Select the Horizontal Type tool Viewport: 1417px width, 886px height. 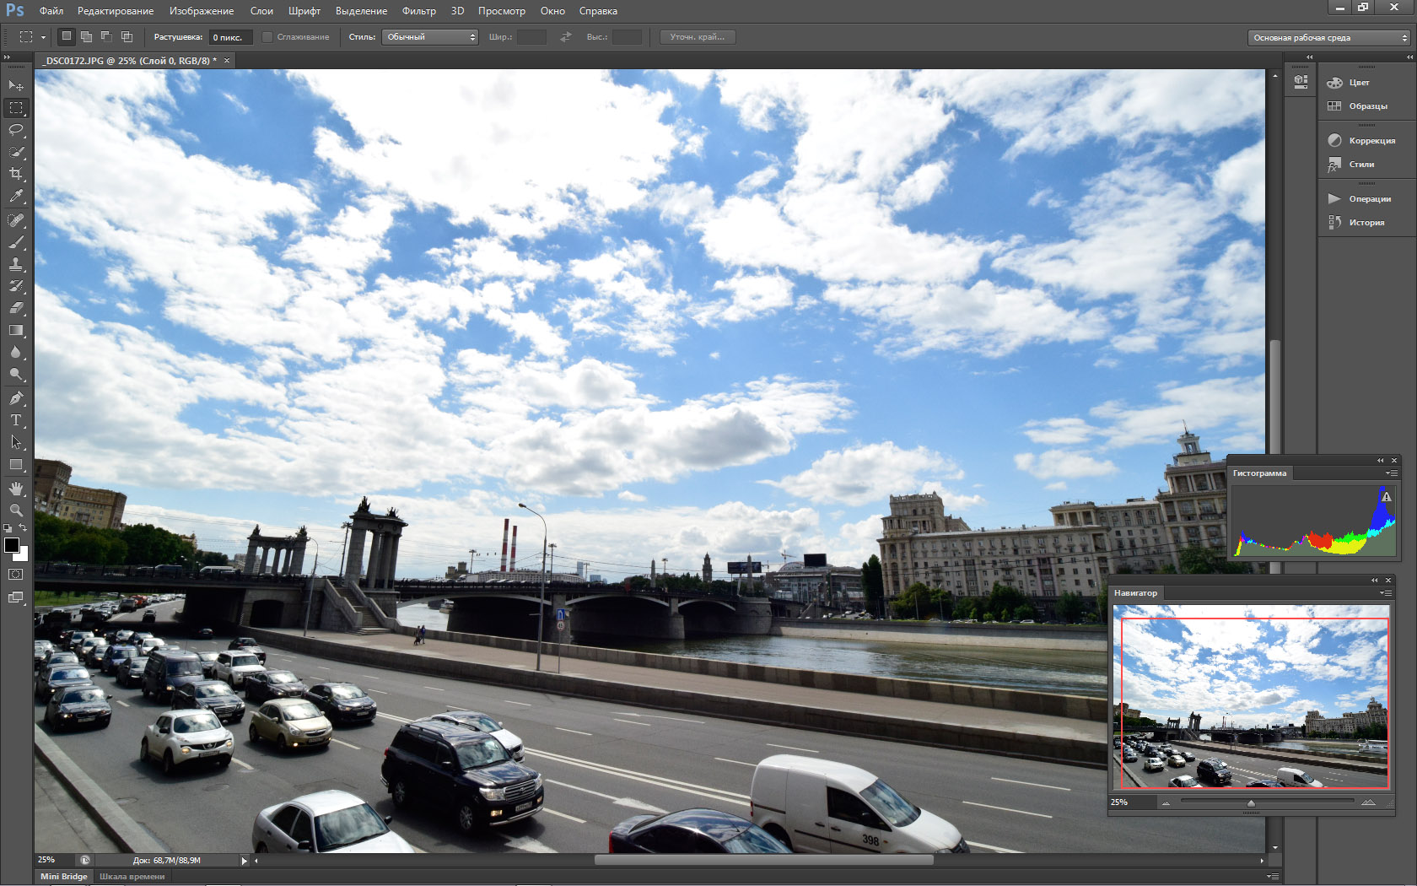[x=16, y=420]
